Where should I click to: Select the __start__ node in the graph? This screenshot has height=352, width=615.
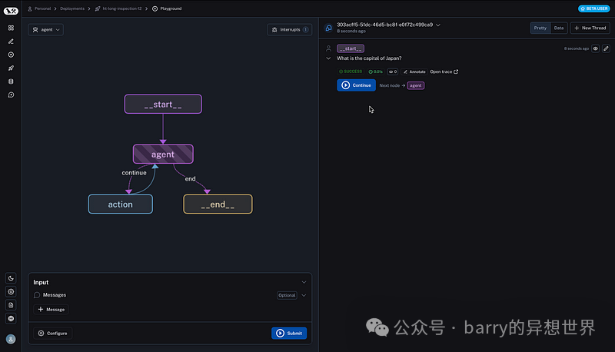coord(163,105)
